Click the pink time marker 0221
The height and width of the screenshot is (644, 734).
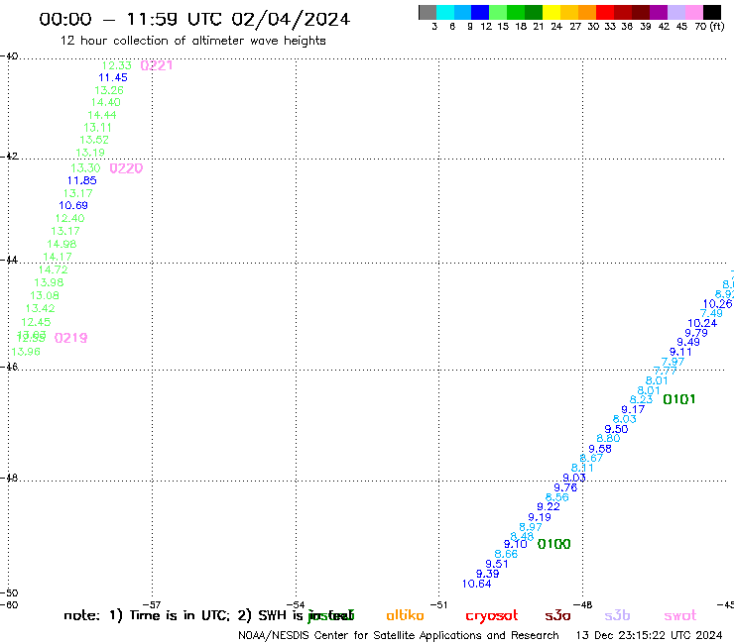pyautogui.click(x=157, y=65)
